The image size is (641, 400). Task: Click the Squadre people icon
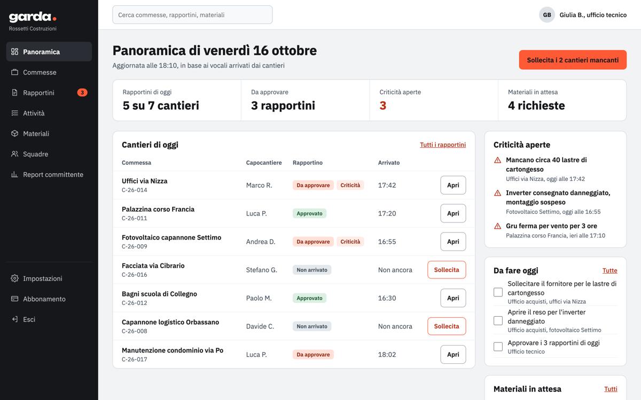(15, 154)
